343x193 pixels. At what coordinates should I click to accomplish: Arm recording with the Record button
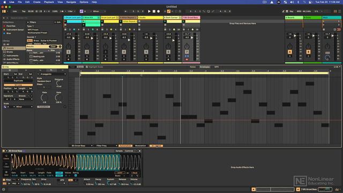point(159,11)
